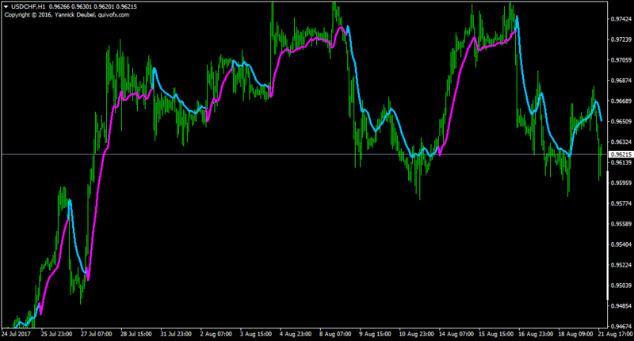This screenshot has height=341, width=634.
Task: Select the current price label 0.96215
Action: 621,154
